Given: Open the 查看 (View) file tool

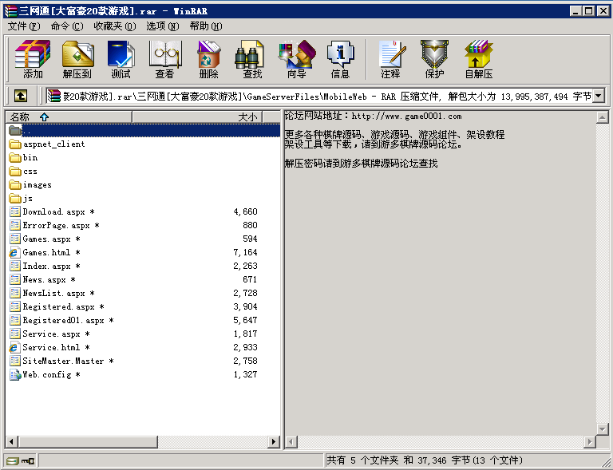Looking at the screenshot, I should 165,60.
